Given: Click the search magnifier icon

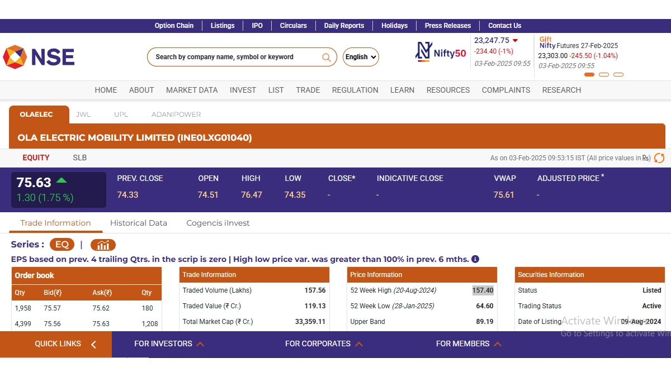Looking at the screenshot, I should point(327,57).
